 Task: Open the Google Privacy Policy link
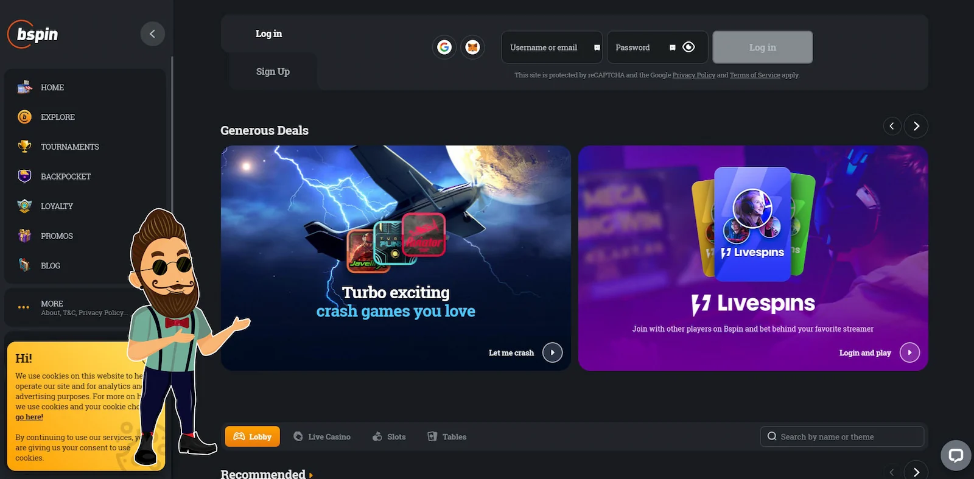pyautogui.click(x=694, y=75)
